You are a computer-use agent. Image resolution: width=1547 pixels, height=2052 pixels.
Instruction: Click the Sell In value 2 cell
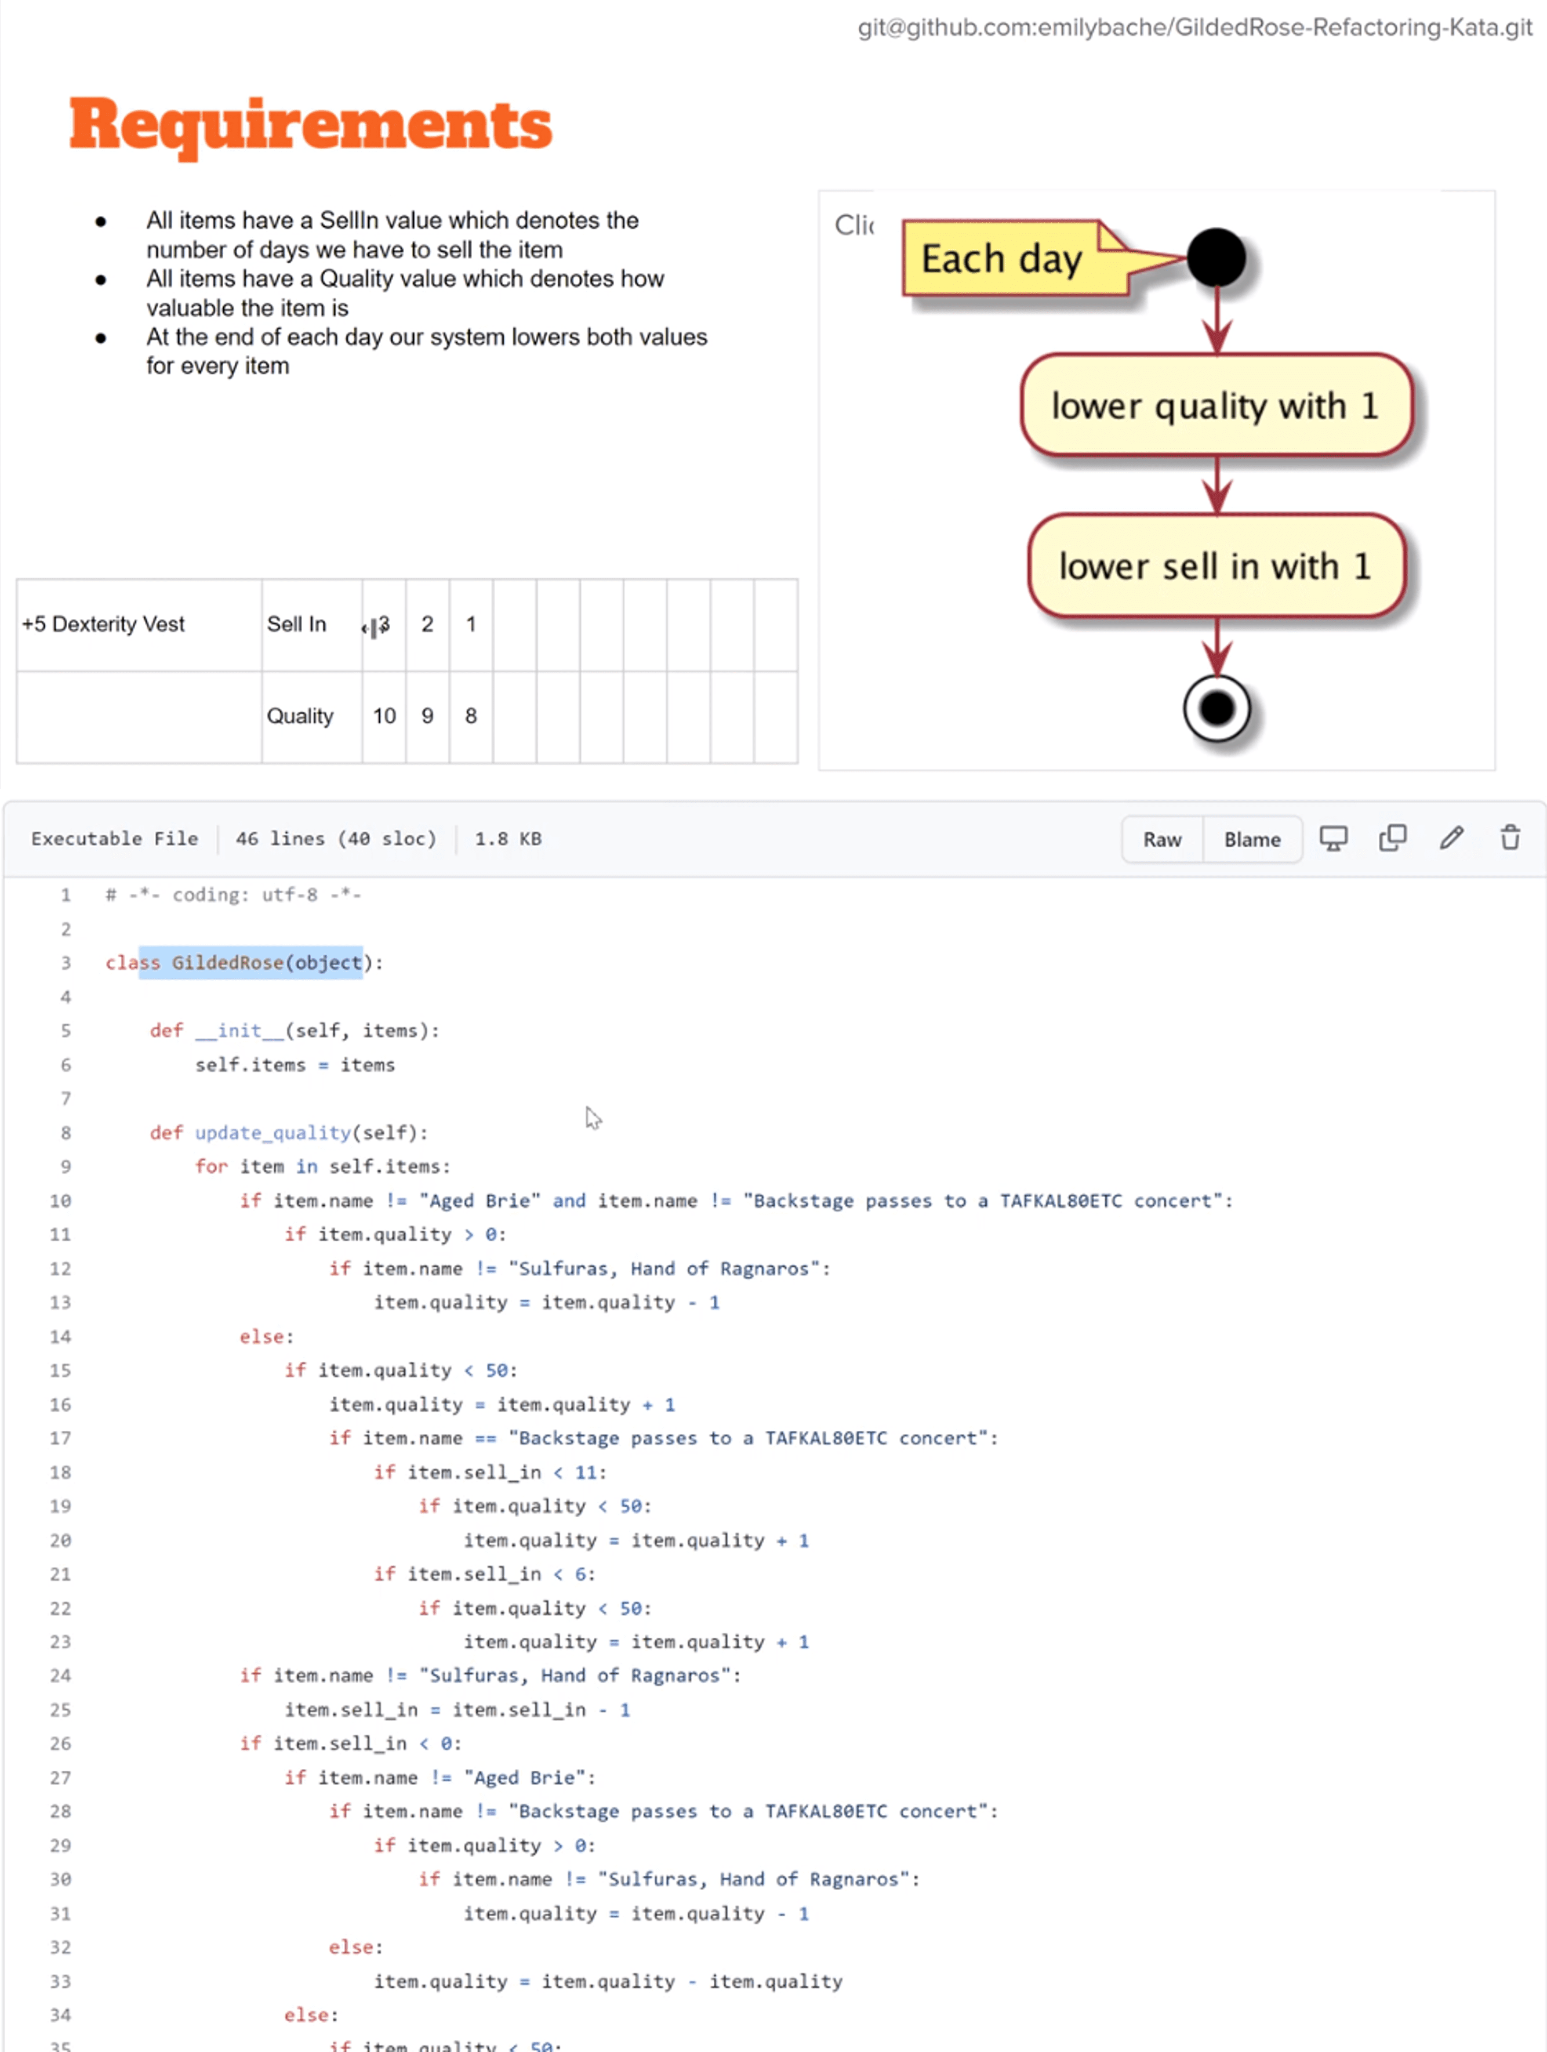pos(427,624)
